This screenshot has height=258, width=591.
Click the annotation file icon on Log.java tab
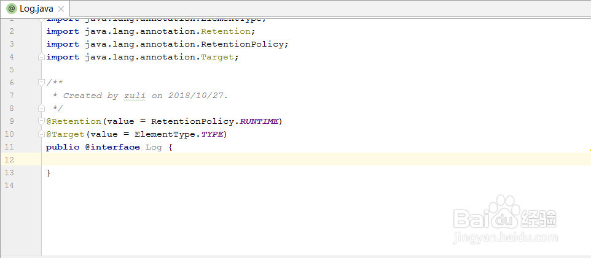click(x=12, y=9)
